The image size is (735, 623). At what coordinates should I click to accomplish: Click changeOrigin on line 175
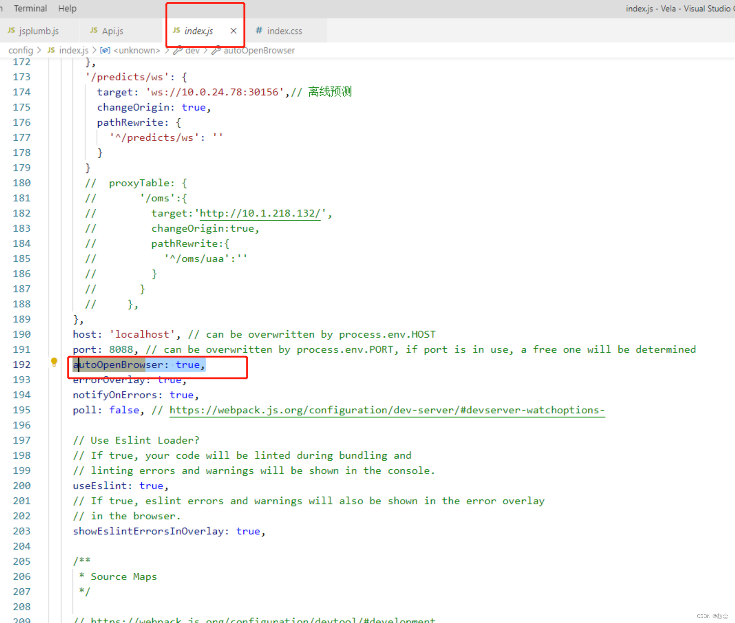(133, 107)
